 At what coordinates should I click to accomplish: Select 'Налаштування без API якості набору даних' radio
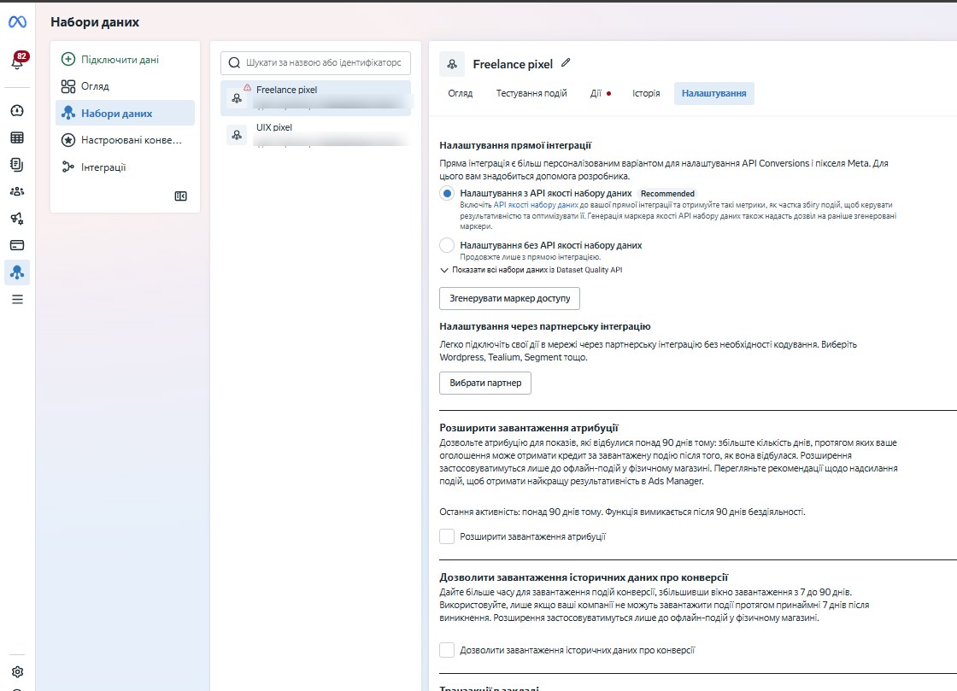tap(447, 245)
